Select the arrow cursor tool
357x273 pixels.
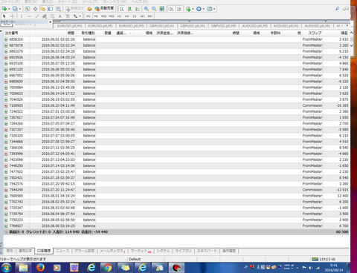coord(4,16)
